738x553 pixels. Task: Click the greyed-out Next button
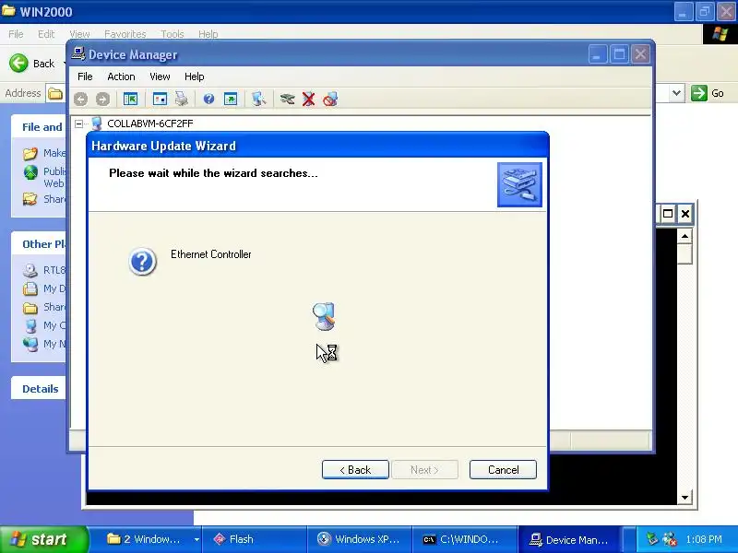click(x=424, y=470)
